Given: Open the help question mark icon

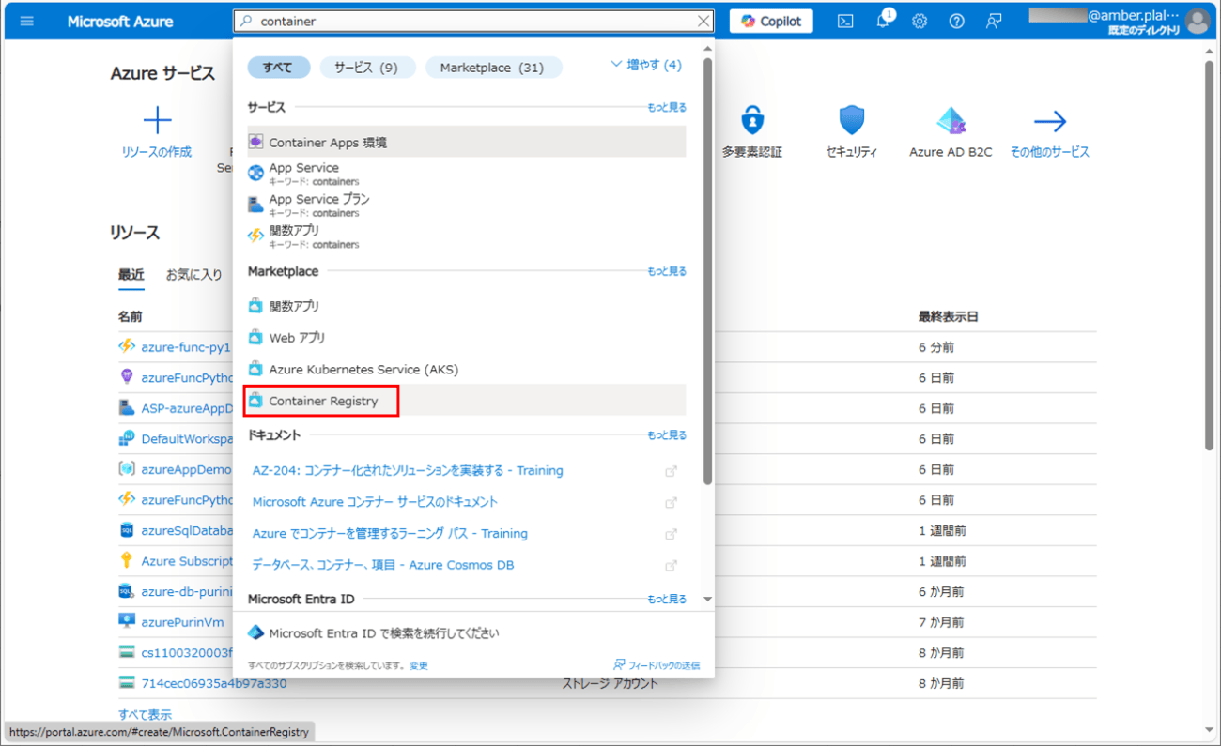Looking at the screenshot, I should coord(956,22).
